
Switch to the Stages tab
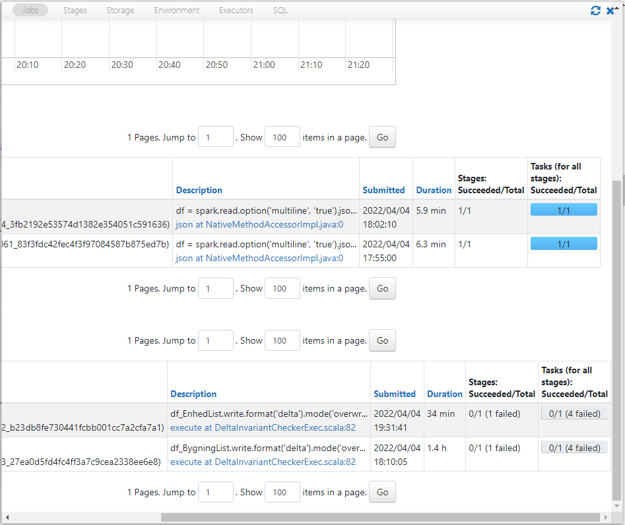(75, 11)
